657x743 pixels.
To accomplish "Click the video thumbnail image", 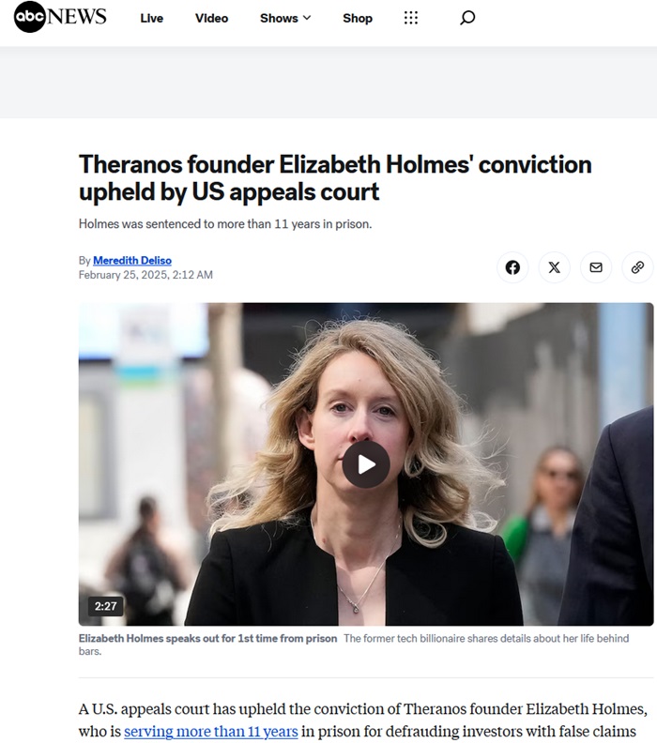I will (x=366, y=464).
